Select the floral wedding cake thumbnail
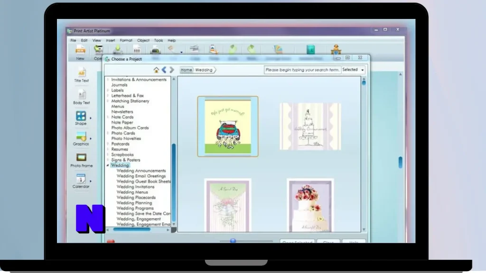 point(310,206)
